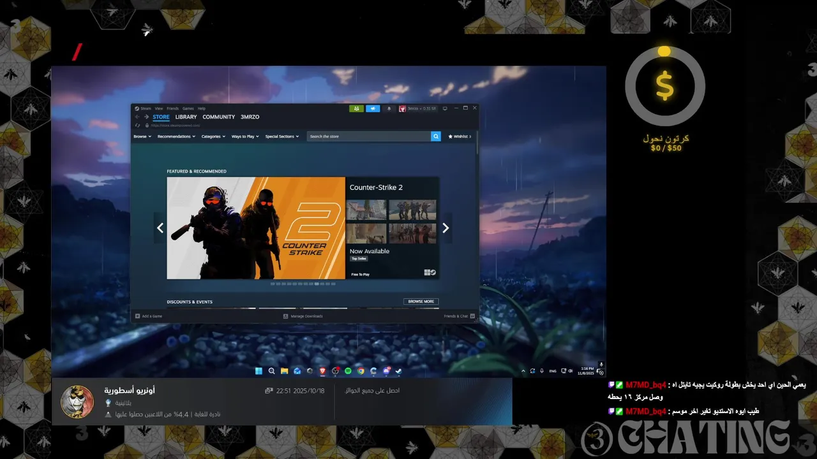The width and height of the screenshot is (817, 459).
Task: Click the 3mrzo account avatar
Action: tap(402, 108)
